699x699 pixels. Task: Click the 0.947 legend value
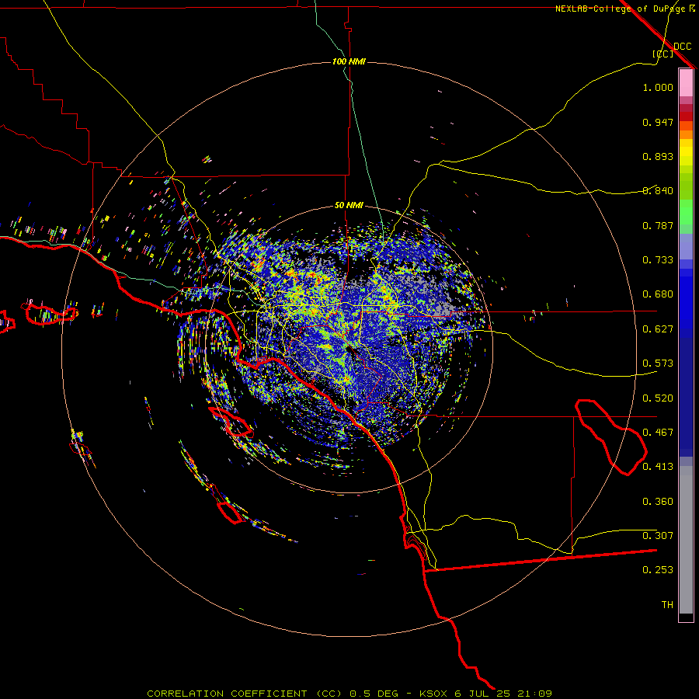(658, 122)
